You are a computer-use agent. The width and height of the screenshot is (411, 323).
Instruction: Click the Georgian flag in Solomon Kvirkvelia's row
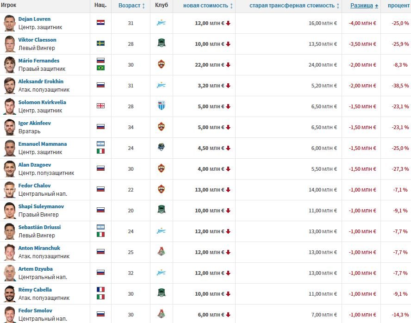point(100,106)
